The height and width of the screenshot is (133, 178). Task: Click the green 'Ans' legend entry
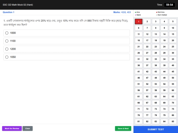coord(137,12)
